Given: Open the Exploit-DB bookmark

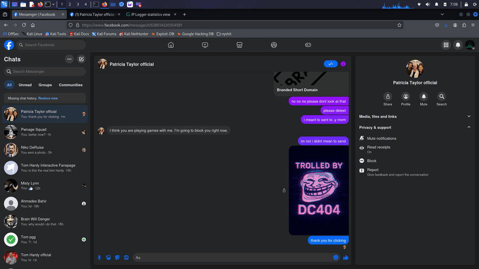Looking at the screenshot, I should 163,34.
